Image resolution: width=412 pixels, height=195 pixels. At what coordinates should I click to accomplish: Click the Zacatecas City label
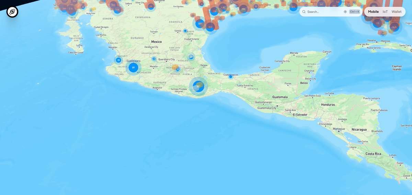pos(151,47)
